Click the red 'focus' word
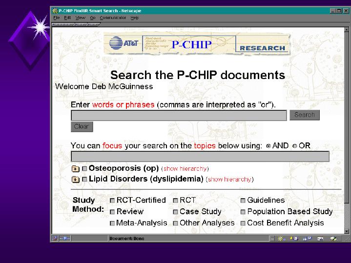This screenshot has height=263, width=351. [x=112, y=146]
